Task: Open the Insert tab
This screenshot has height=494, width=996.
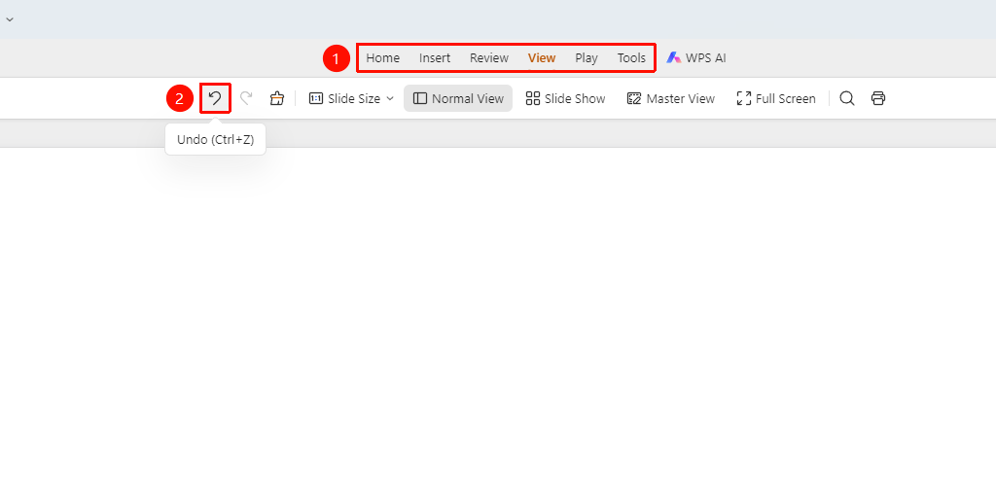Action: coord(435,58)
